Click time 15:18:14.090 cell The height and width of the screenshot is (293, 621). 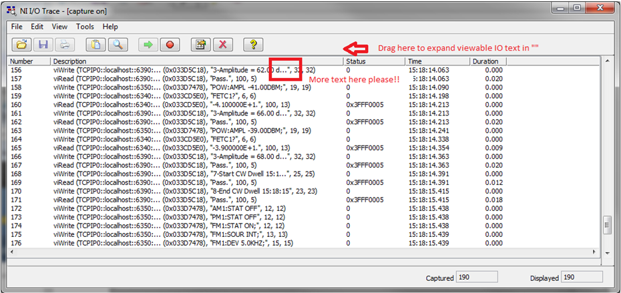click(429, 87)
